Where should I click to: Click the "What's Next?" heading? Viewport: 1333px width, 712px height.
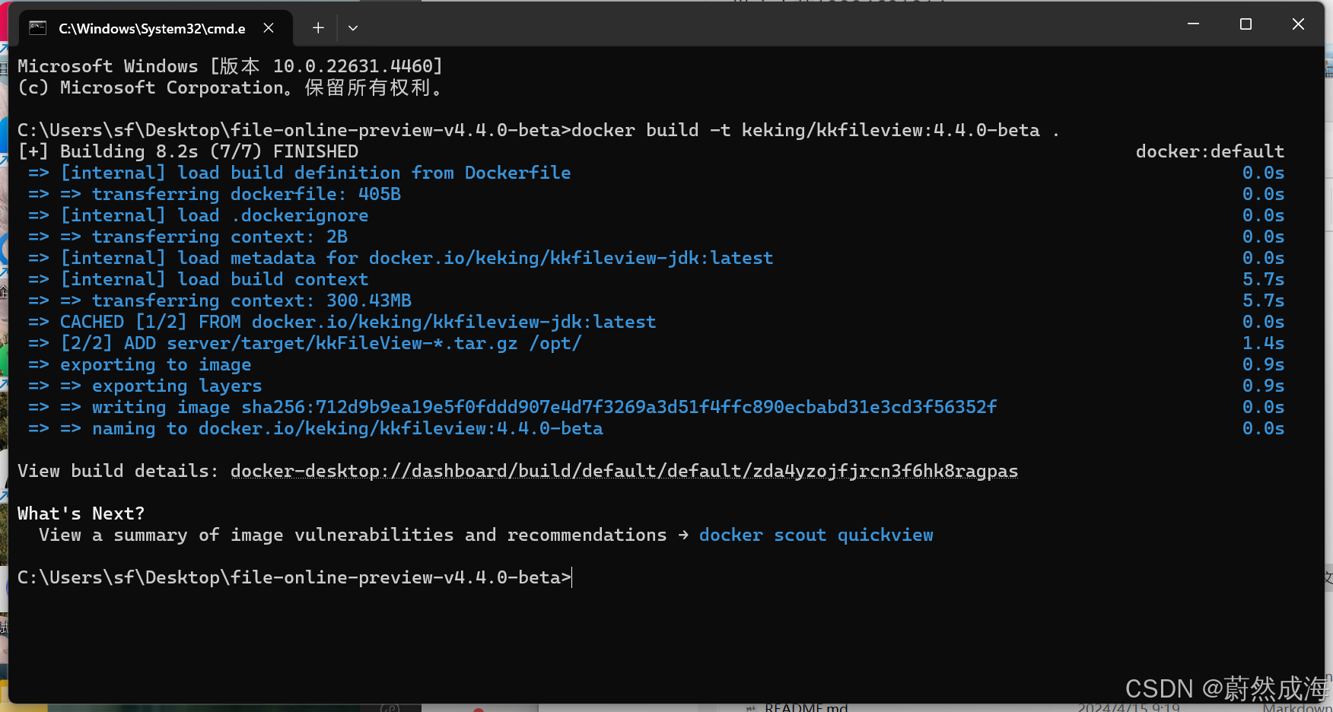tap(81, 513)
